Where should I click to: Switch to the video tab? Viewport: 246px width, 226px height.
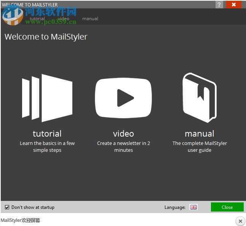63,19
